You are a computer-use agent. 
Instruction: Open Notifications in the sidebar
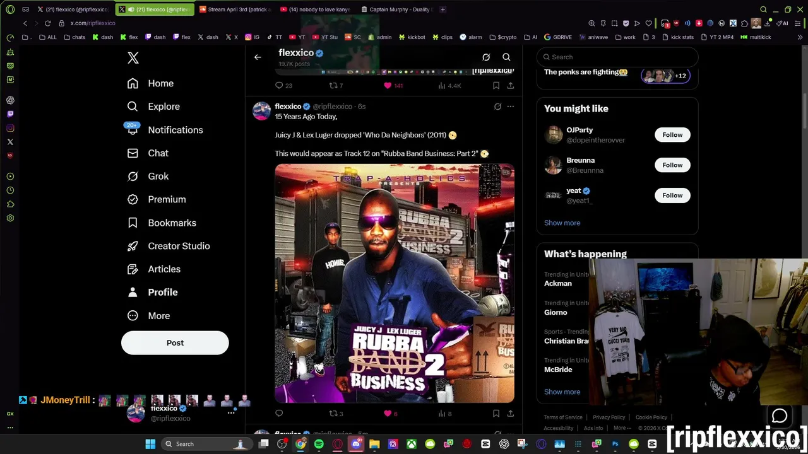coord(165,130)
